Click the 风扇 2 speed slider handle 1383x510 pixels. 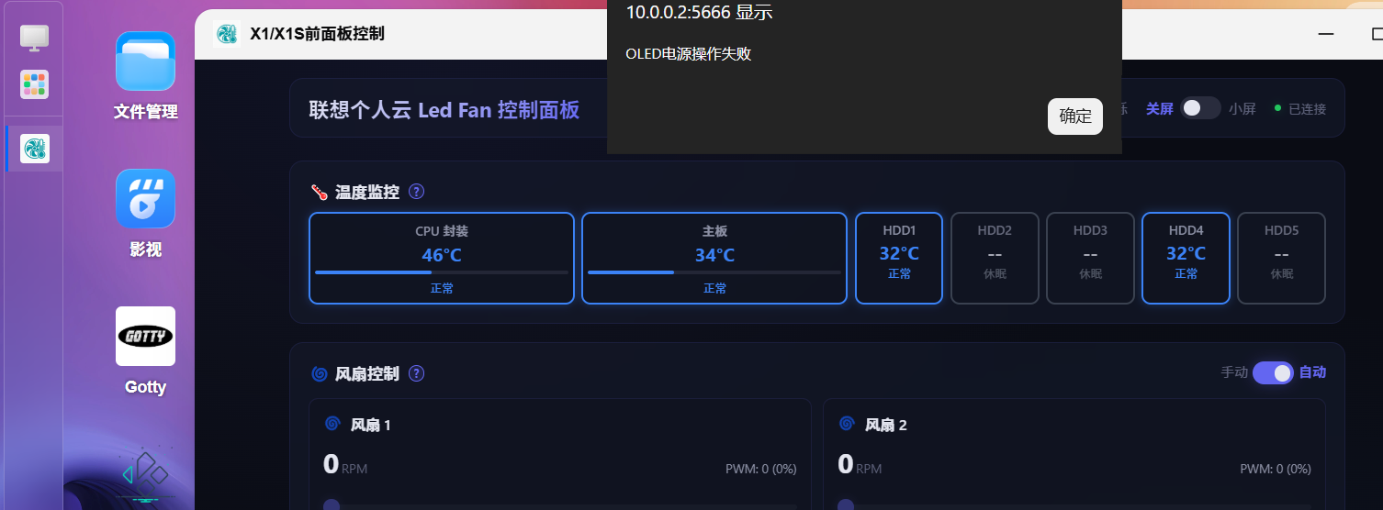point(846,505)
